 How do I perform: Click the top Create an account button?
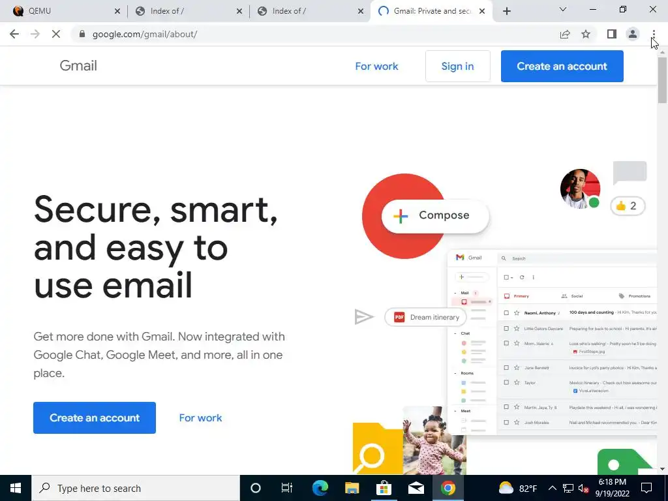coord(562,66)
